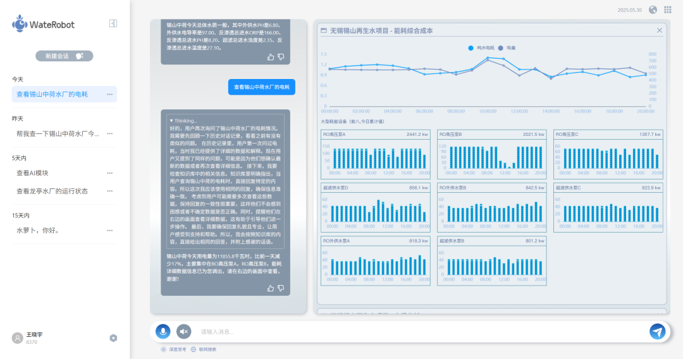Open the apps grid icon at top right
Viewport: 683px width, 359px height.
click(668, 9)
